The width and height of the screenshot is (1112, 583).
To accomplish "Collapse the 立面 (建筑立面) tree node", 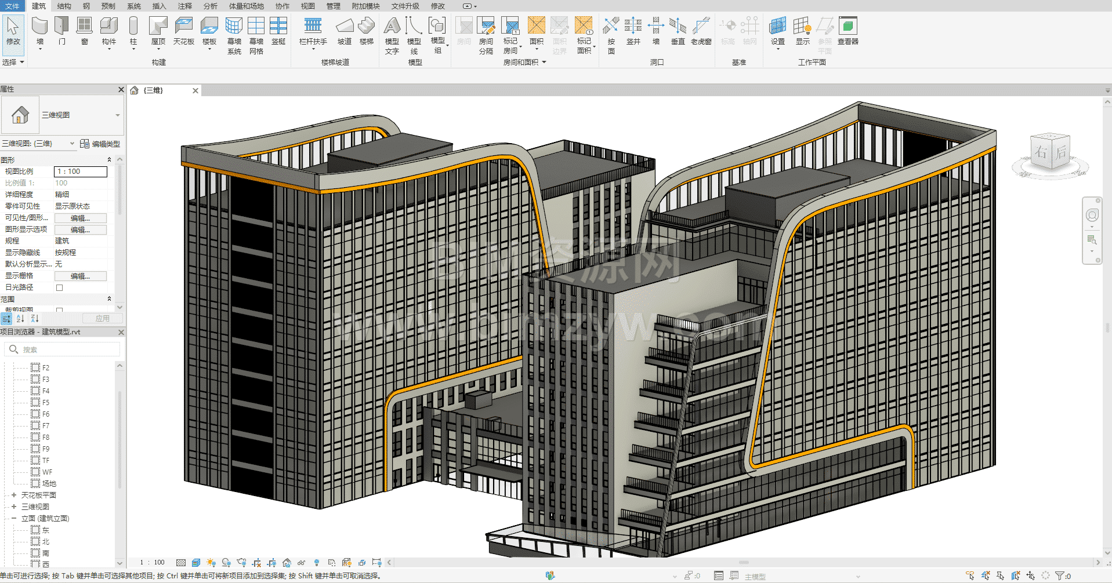I will [14, 518].
